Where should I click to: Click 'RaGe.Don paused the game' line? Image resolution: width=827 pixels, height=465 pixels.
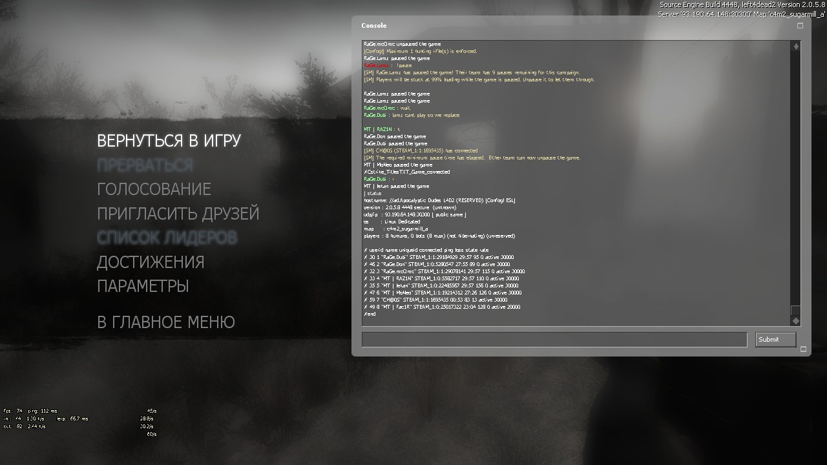tap(395, 136)
